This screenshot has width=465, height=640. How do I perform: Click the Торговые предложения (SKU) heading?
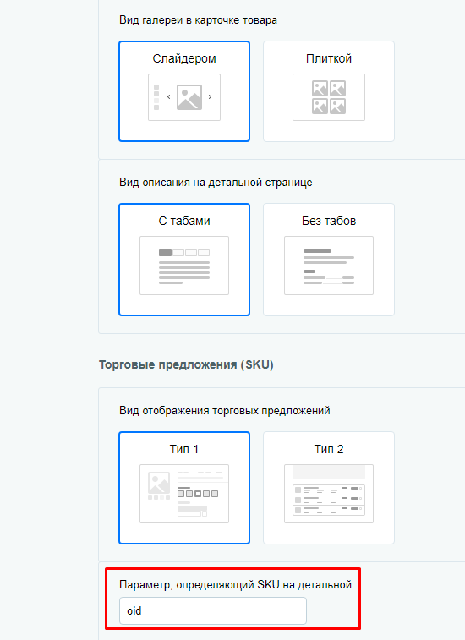[x=186, y=364]
